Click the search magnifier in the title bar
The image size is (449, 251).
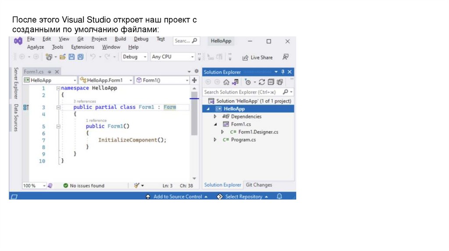[194, 41]
